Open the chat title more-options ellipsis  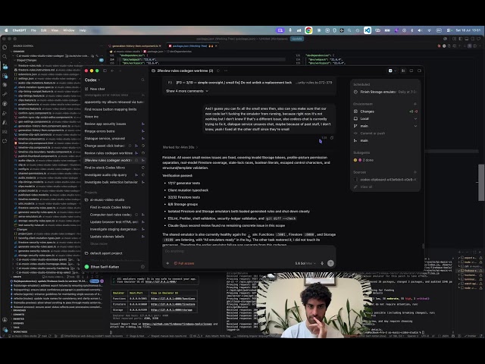[226, 71]
